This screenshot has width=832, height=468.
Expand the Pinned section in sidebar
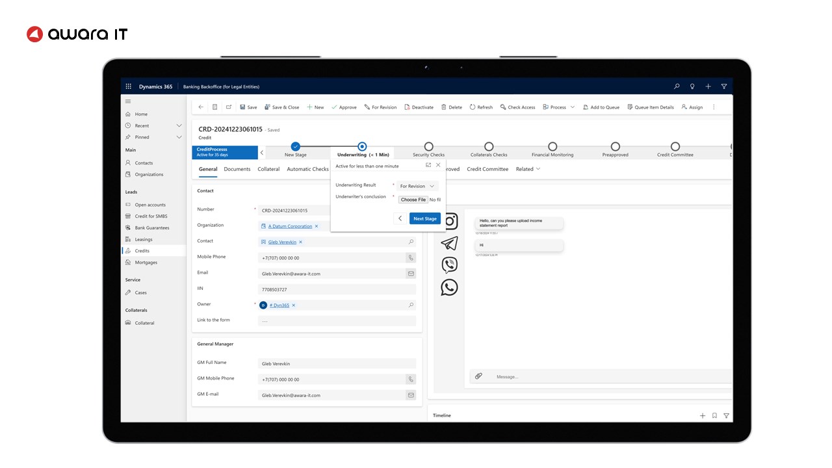(x=179, y=137)
